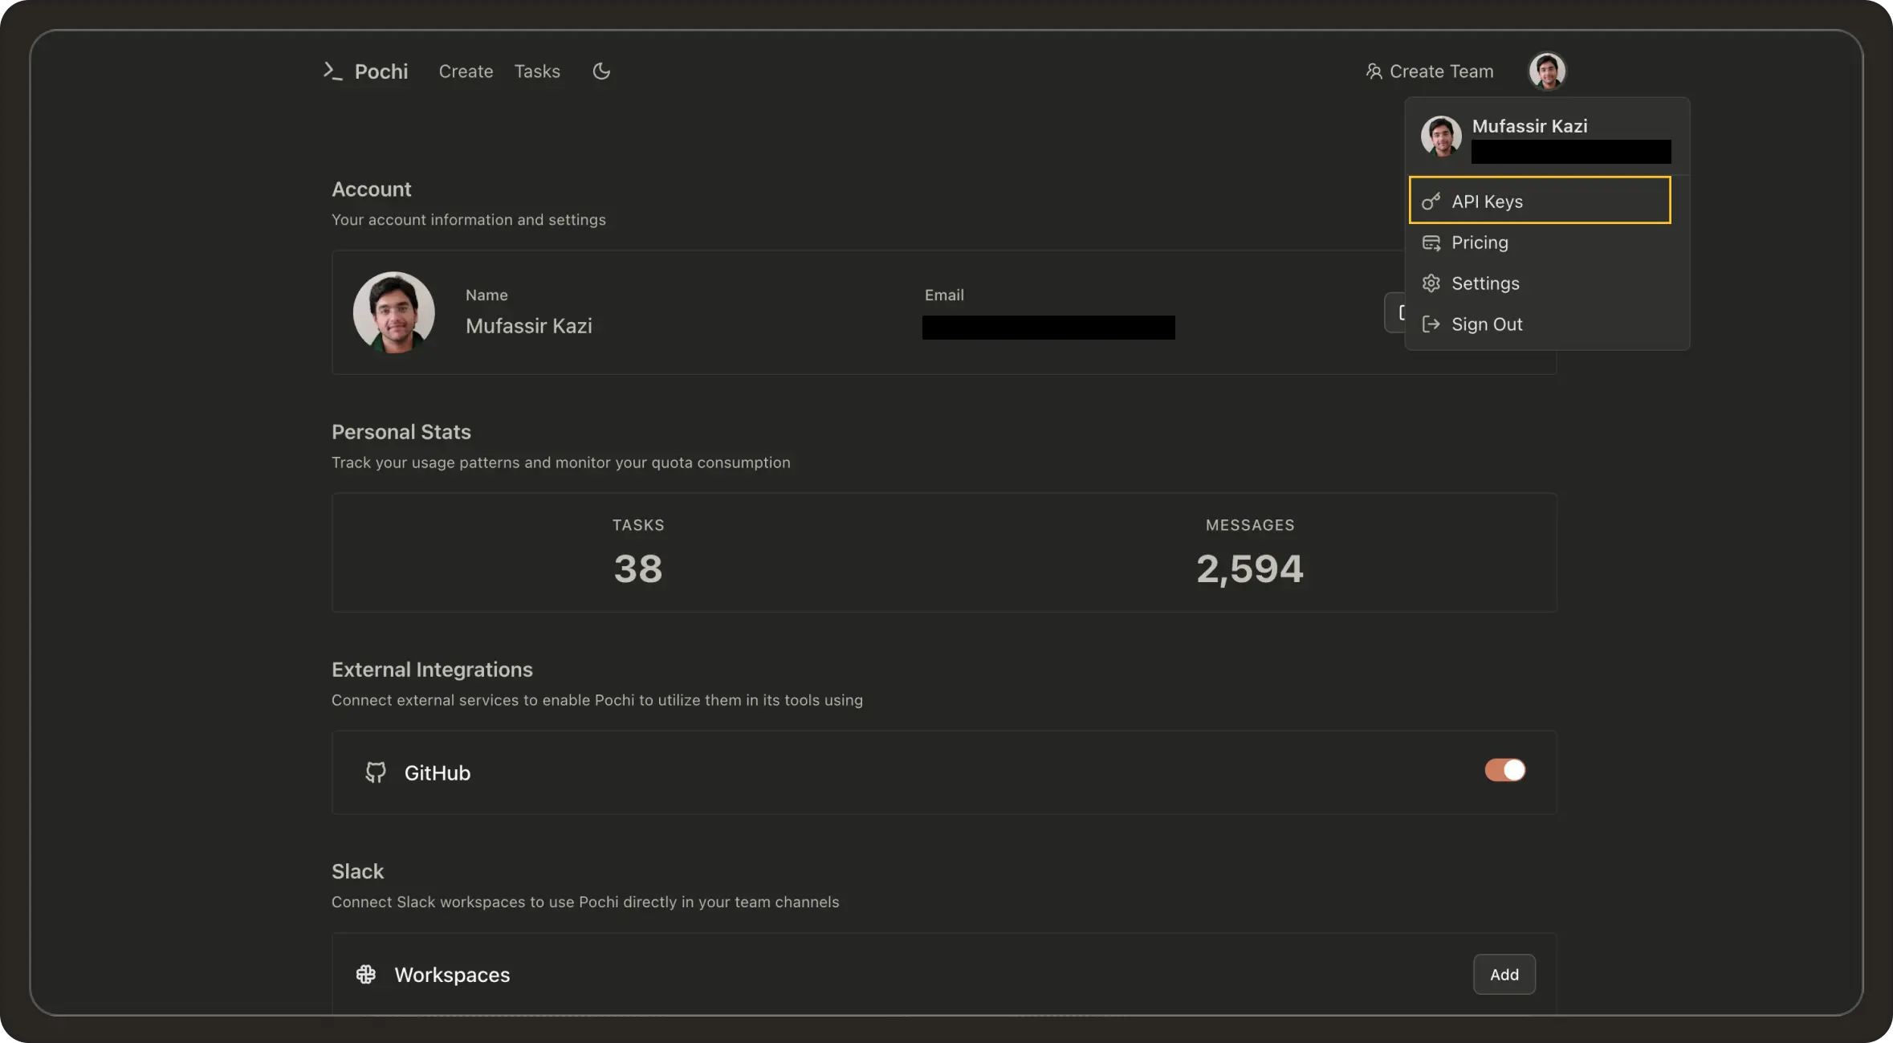Click the Pochi terminal logo icon
The height and width of the screenshot is (1043, 1893).
point(332,71)
